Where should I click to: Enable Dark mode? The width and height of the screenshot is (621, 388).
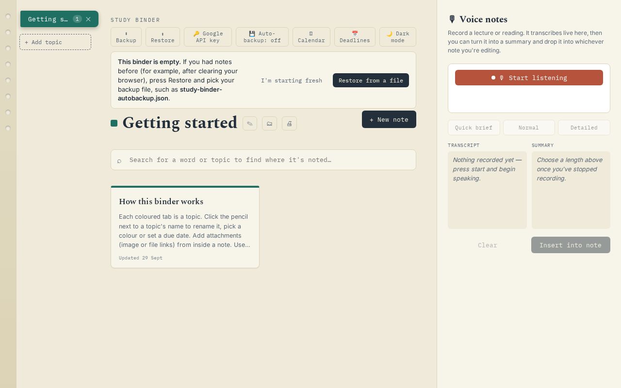click(398, 37)
